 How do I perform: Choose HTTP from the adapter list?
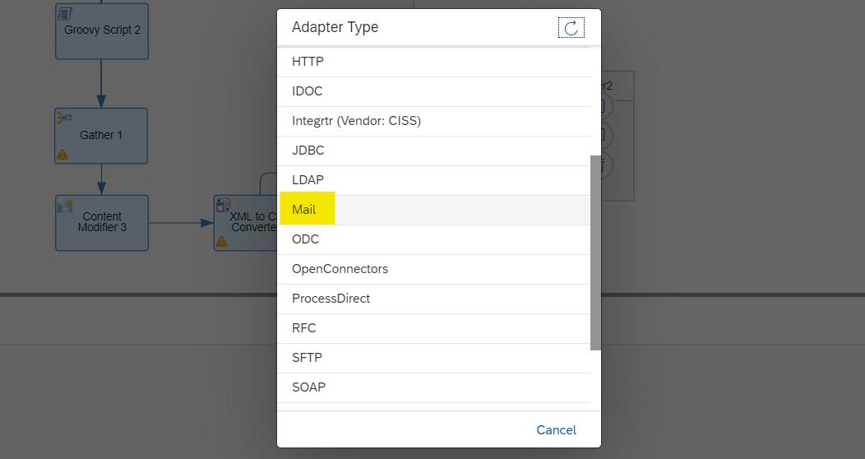click(433, 62)
